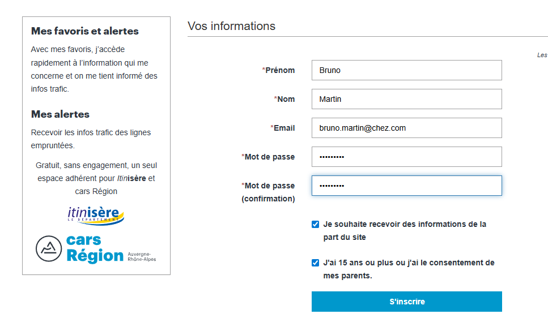This screenshot has height=314, width=548.
Task: Click the mountain circle icon of cars Région
Action: click(49, 249)
